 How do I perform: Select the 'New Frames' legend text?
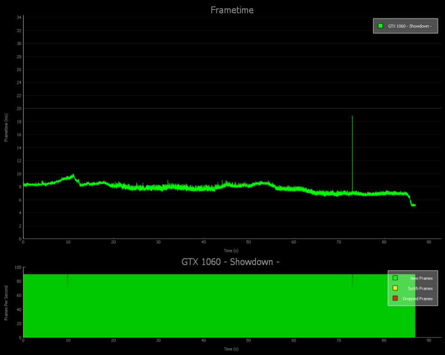[421, 278]
